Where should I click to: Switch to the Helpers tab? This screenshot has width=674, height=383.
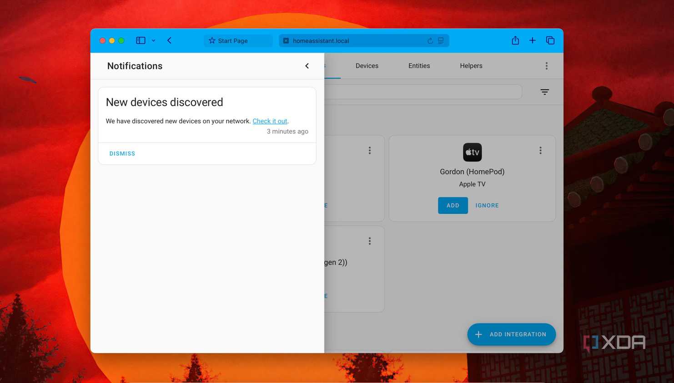point(471,66)
